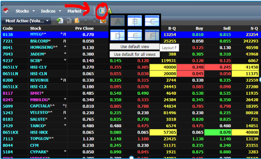Click the home icon in top bar
This screenshot has width=261, height=159.
point(6,11)
